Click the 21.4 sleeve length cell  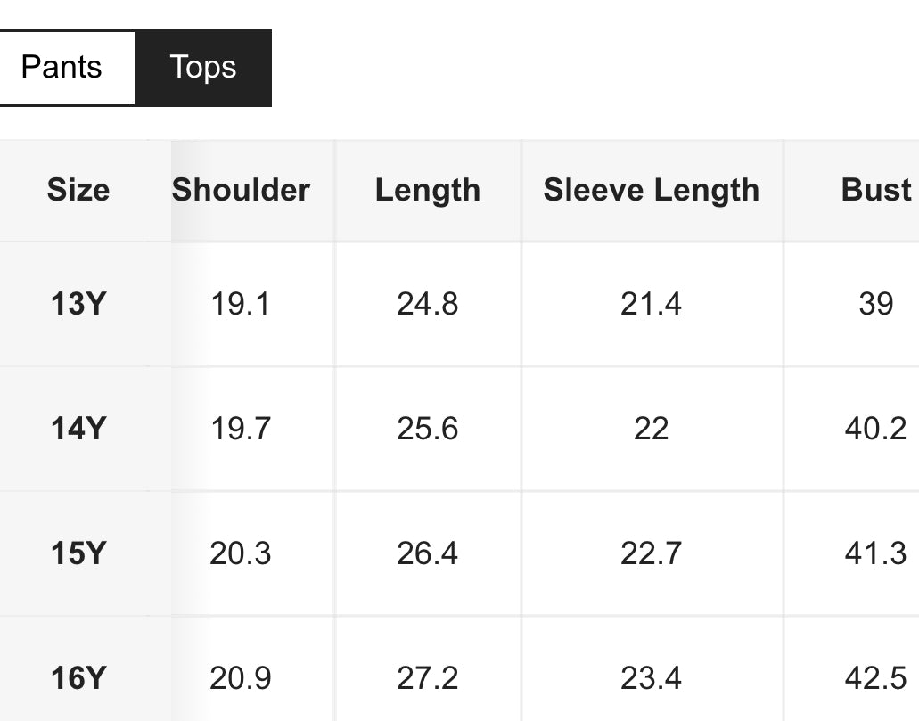coord(652,304)
